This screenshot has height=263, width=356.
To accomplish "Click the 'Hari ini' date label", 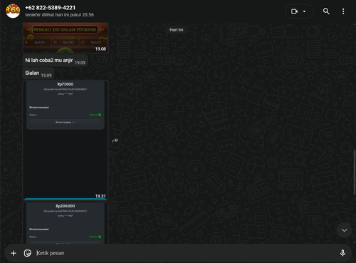I will click(x=176, y=30).
